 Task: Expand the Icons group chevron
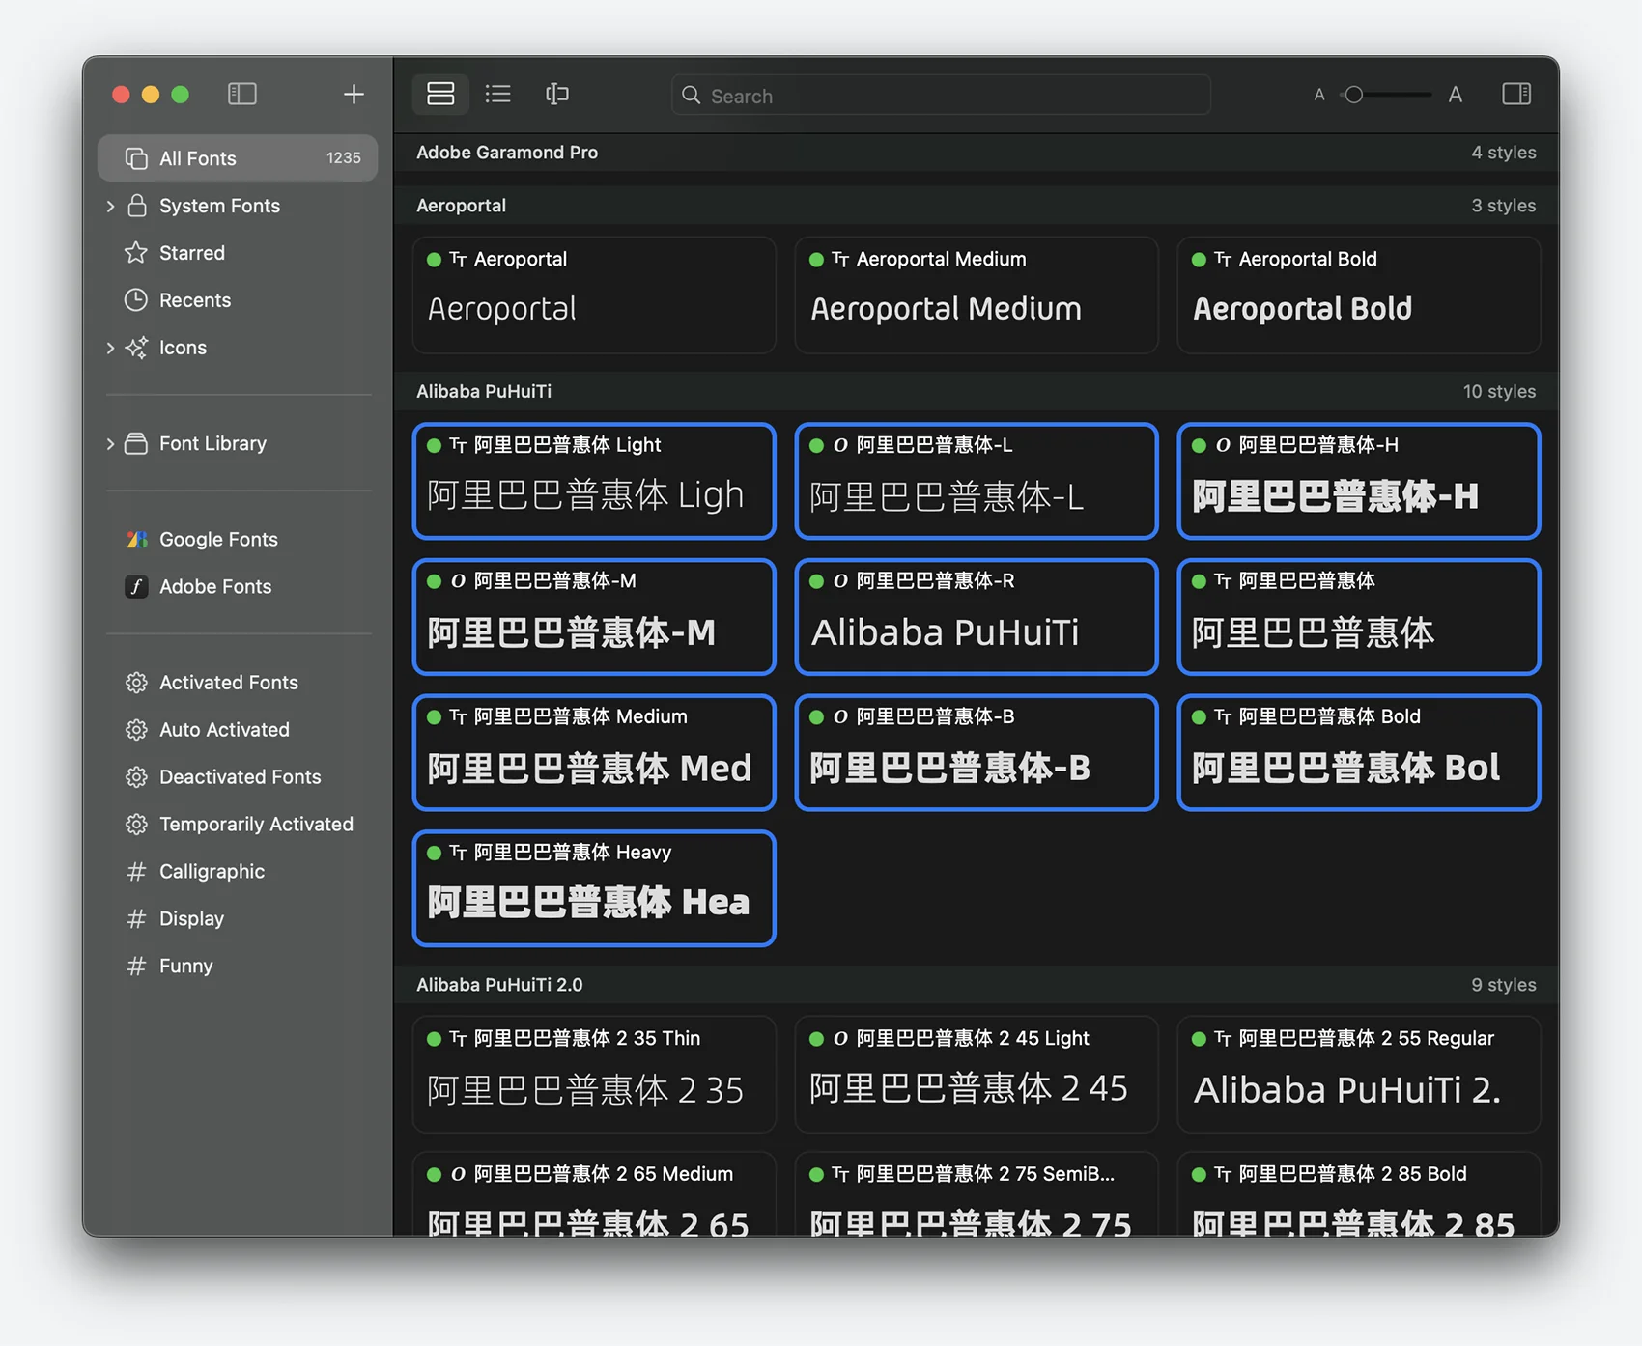point(110,348)
